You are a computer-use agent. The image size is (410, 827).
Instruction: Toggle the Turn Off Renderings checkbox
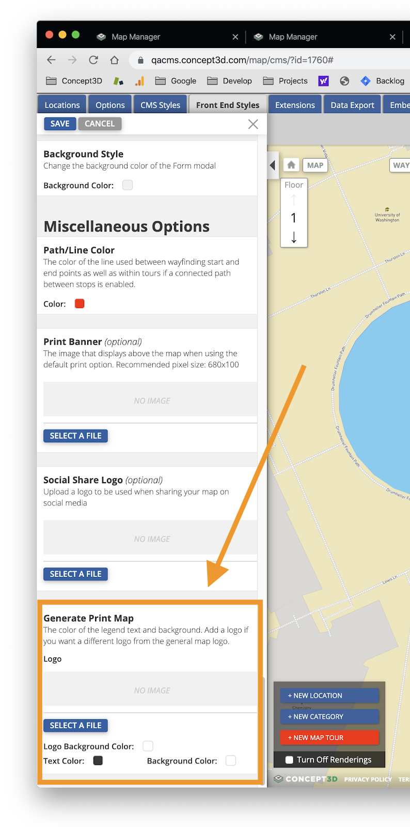tap(290, 760)
